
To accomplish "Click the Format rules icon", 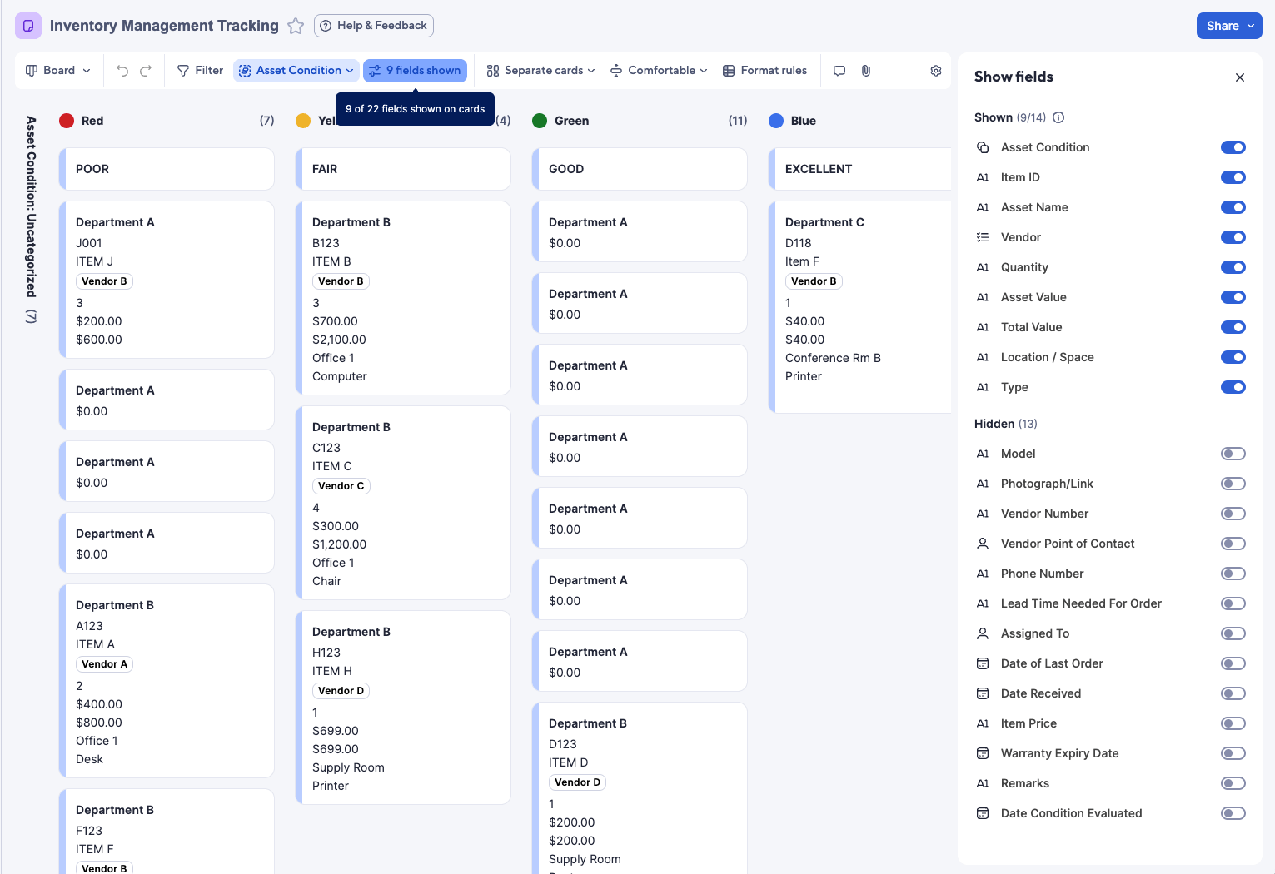I will click(x=728, y=70).
